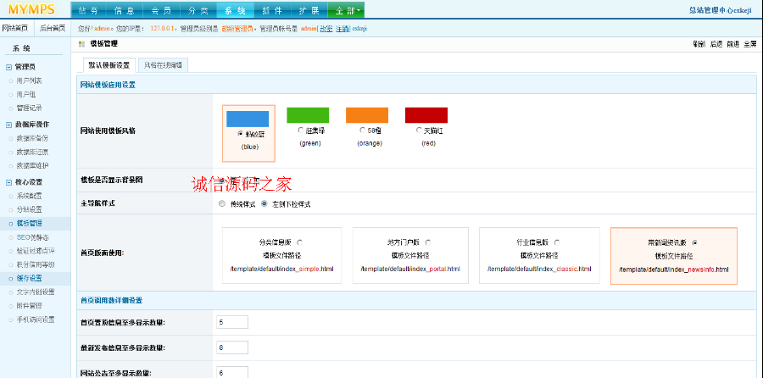The height and width of the screenshot is (378, 763).
Task: Go to 网站首页
Action: [15, 28]
